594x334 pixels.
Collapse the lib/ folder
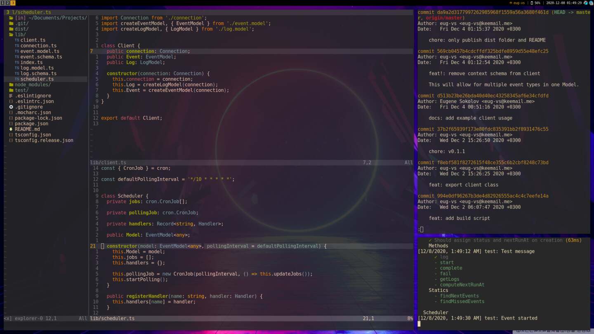point(10,34)
